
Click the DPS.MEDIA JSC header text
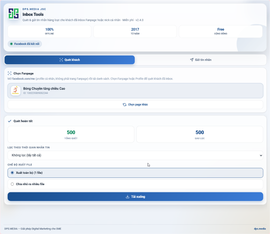point(34,9)
